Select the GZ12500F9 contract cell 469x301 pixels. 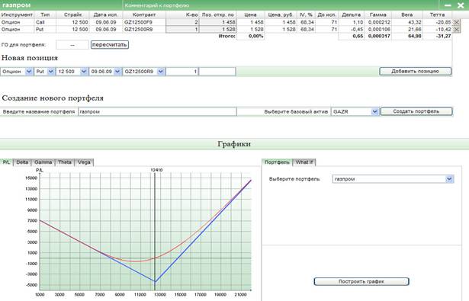(144, 22)
